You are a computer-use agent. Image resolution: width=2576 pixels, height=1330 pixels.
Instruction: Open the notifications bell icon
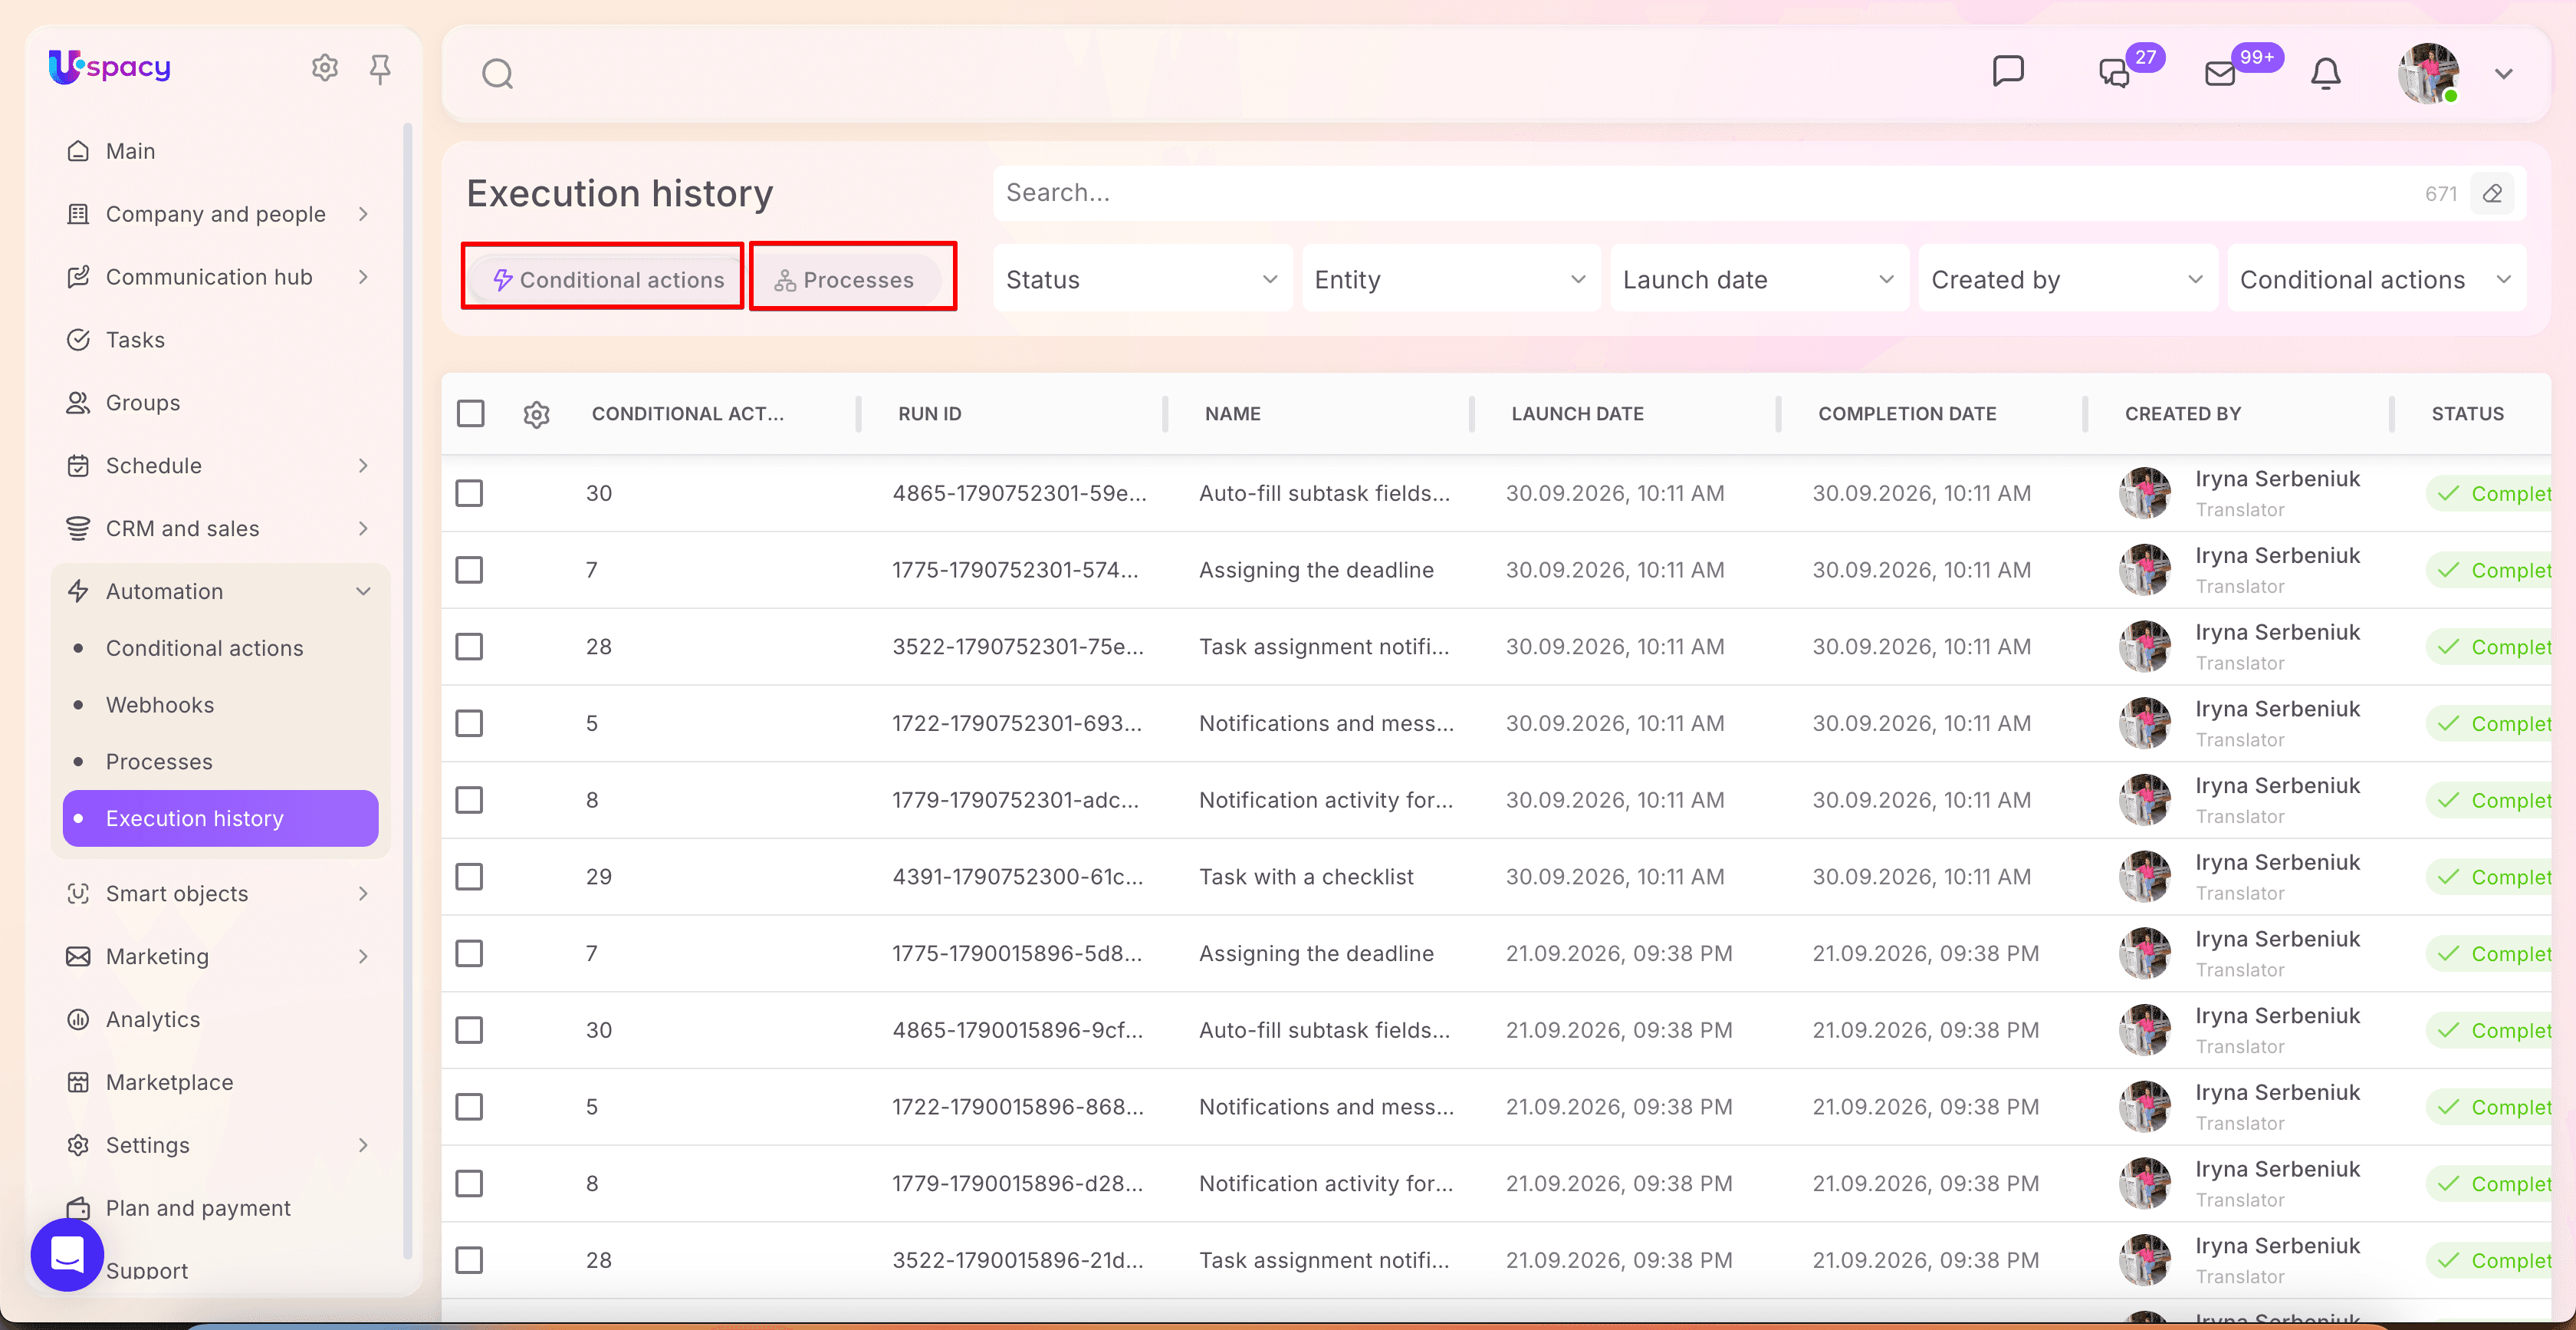(2326, 73)
